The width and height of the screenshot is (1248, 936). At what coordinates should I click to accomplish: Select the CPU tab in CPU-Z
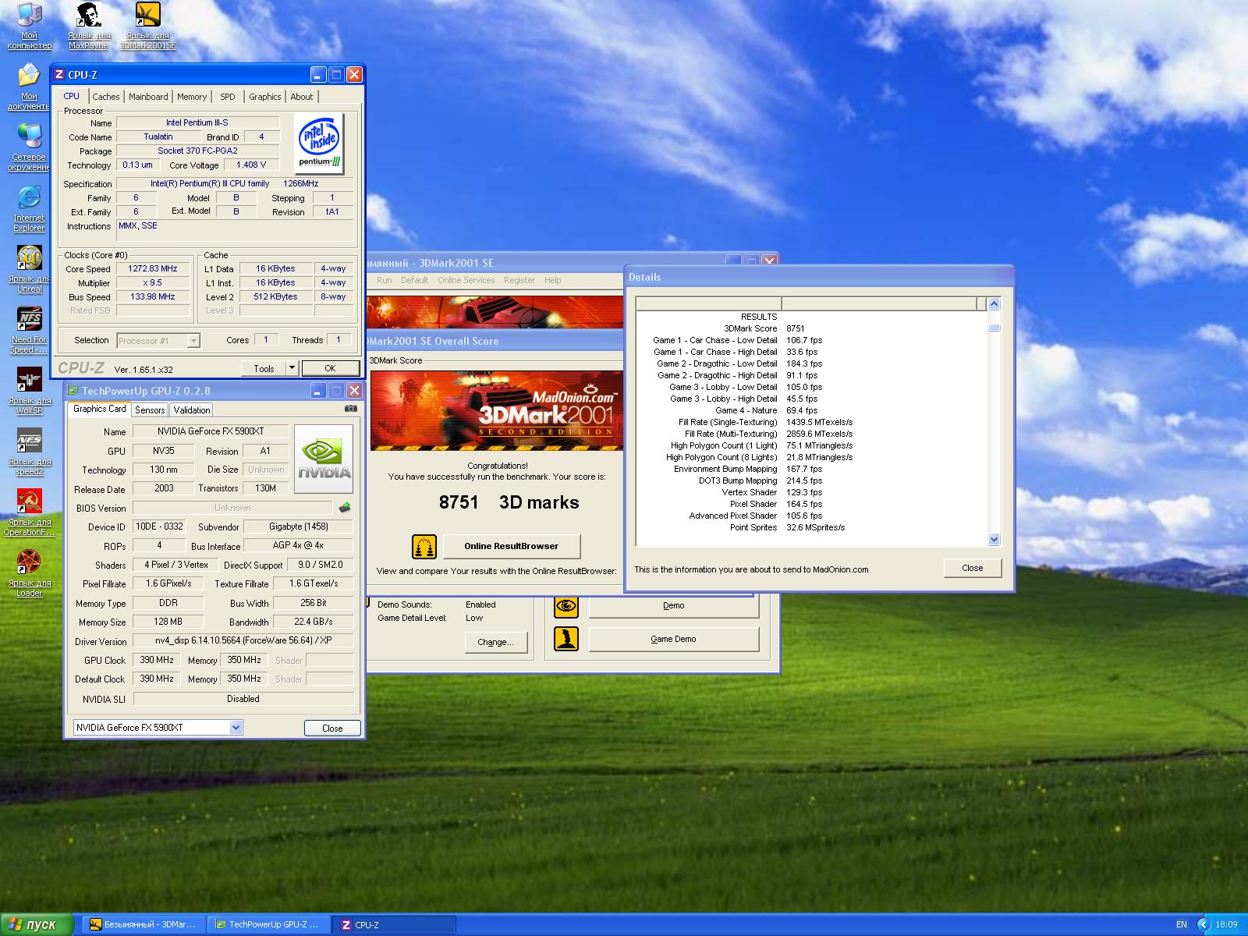pyautogui.click(x=72, y=96)
